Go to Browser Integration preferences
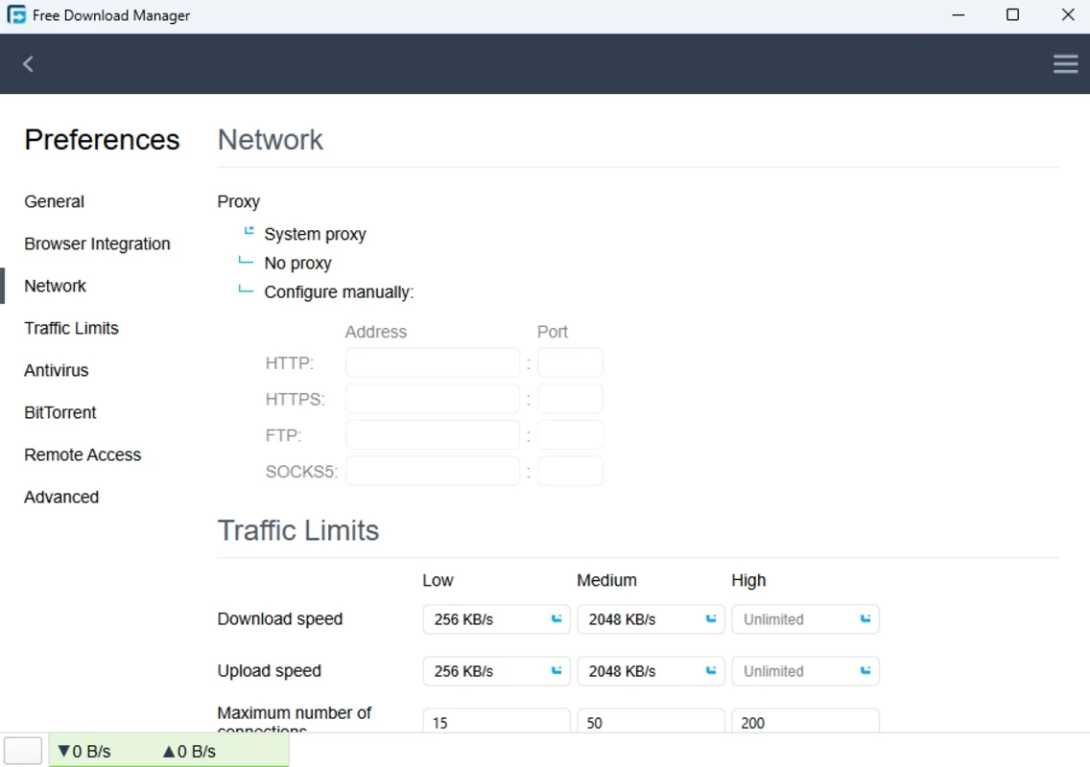1090x767 pixels. 97,244
